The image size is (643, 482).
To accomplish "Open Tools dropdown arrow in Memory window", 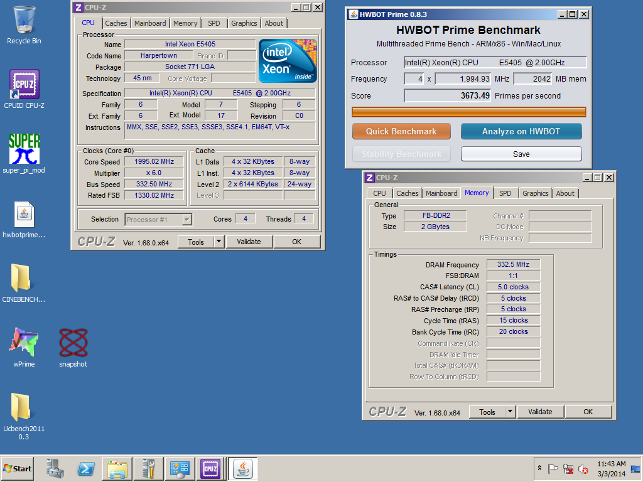I will (510, 412).
